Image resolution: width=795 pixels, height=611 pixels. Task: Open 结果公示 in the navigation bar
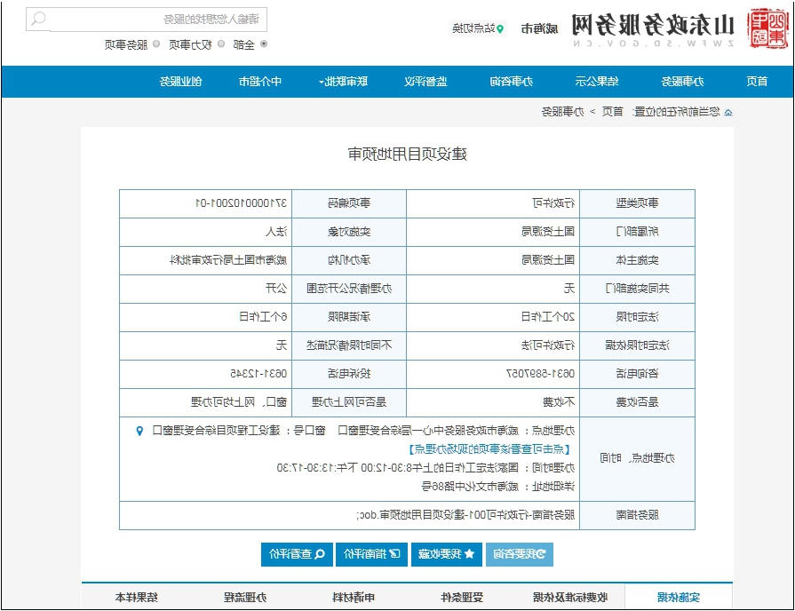[597, 82]
